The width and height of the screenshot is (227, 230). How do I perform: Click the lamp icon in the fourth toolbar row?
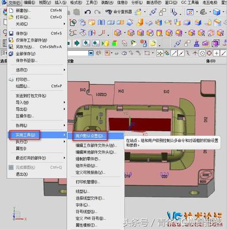(134, 43)
